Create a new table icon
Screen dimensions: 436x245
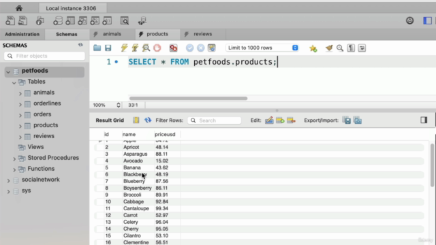tap(70, 21)
